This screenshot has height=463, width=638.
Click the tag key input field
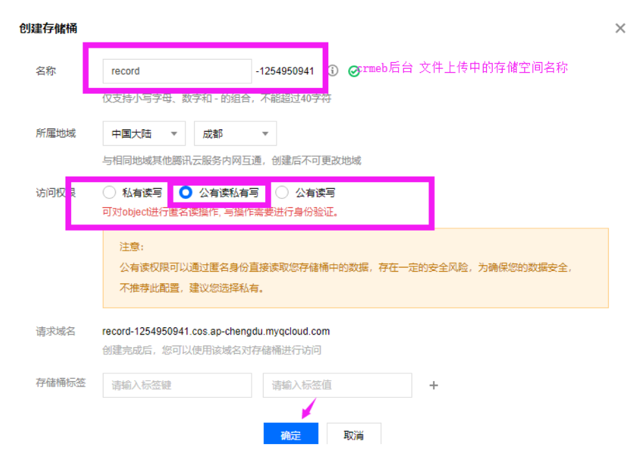click(x=177, y=385)
